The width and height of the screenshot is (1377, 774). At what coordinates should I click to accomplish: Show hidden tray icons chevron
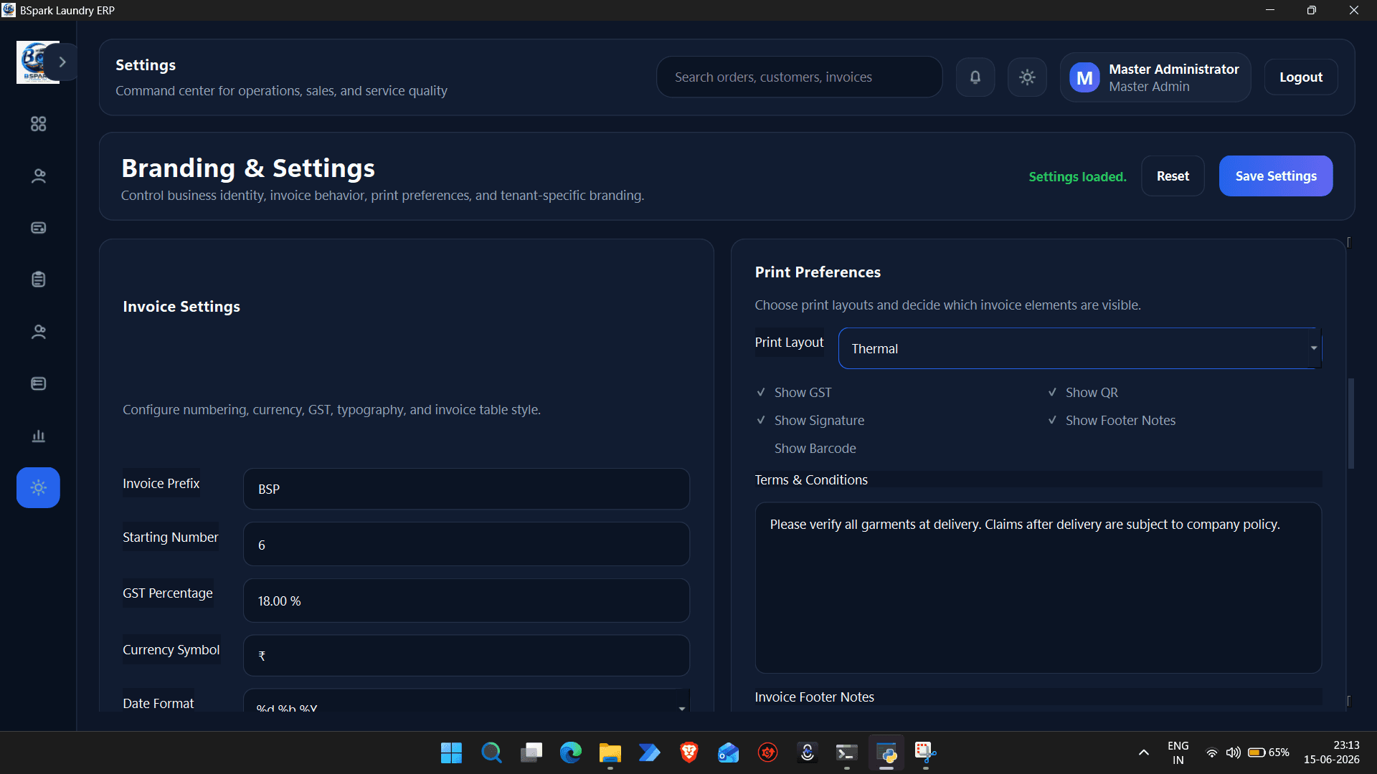click(1144, 752)
